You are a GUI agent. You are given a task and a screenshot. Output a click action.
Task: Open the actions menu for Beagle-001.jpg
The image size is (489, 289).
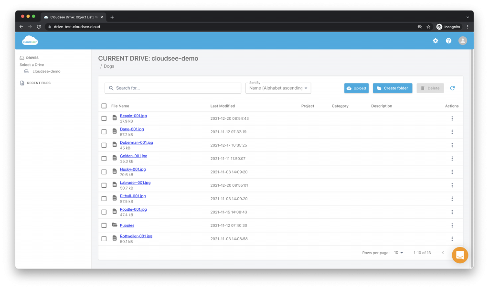pyautogui.click(x=452, y=118)
